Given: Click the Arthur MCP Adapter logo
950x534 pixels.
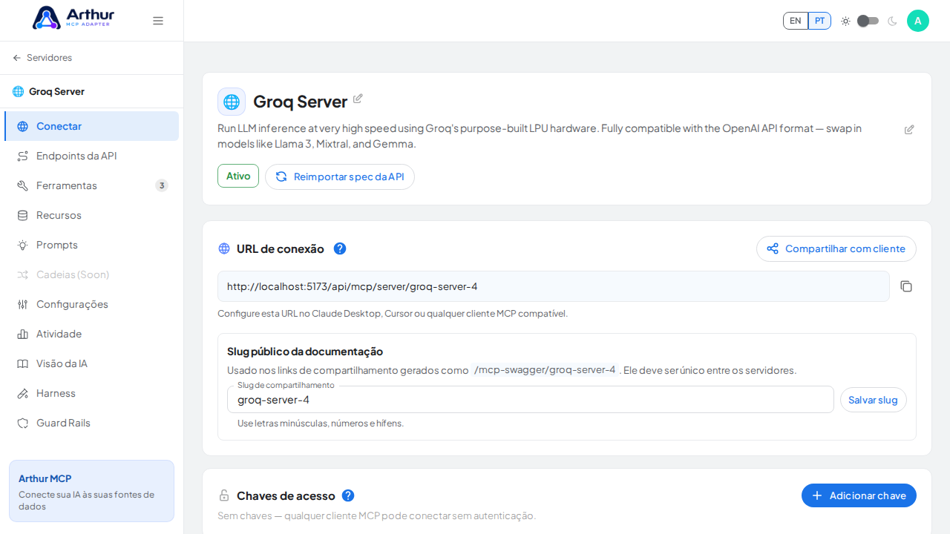Looking at the screenshot, I should click(73, 18).
